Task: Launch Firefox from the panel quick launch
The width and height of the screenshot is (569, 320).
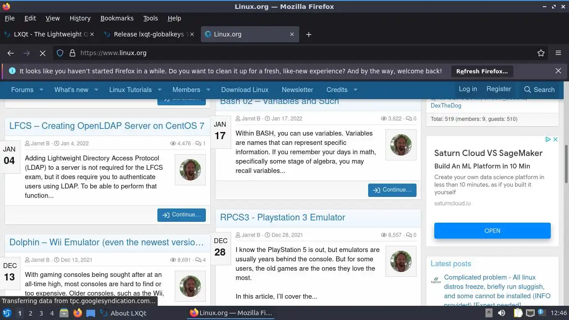Action: 77,313
